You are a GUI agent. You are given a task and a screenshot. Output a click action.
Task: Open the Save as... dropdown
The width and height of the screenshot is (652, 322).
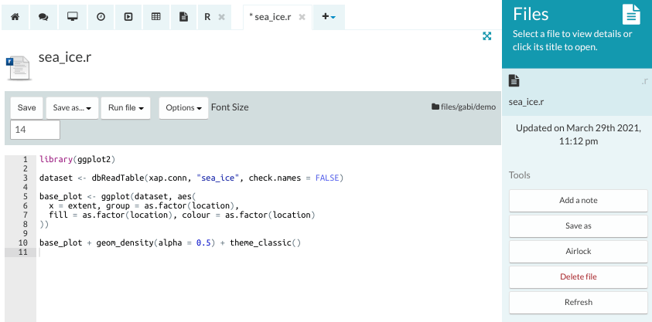73,108
